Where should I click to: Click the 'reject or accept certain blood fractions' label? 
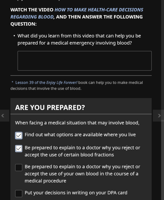click(x=82, y=151)
